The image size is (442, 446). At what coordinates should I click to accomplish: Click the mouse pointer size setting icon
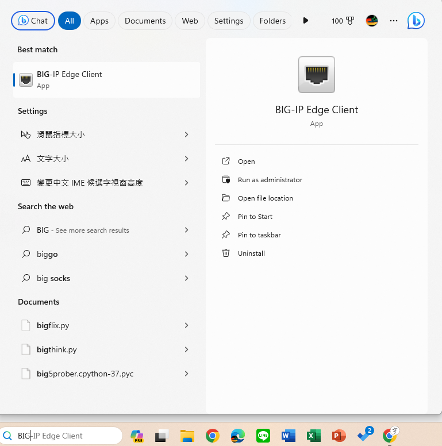click(26, 134)
